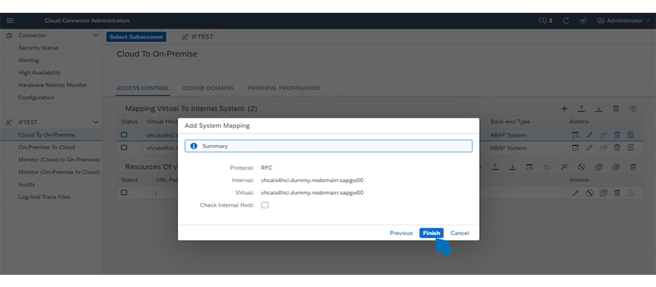This screenshot has width=656, height=287.
Task: Add a system mapping with plus icon
Action: tap(564, 109)
